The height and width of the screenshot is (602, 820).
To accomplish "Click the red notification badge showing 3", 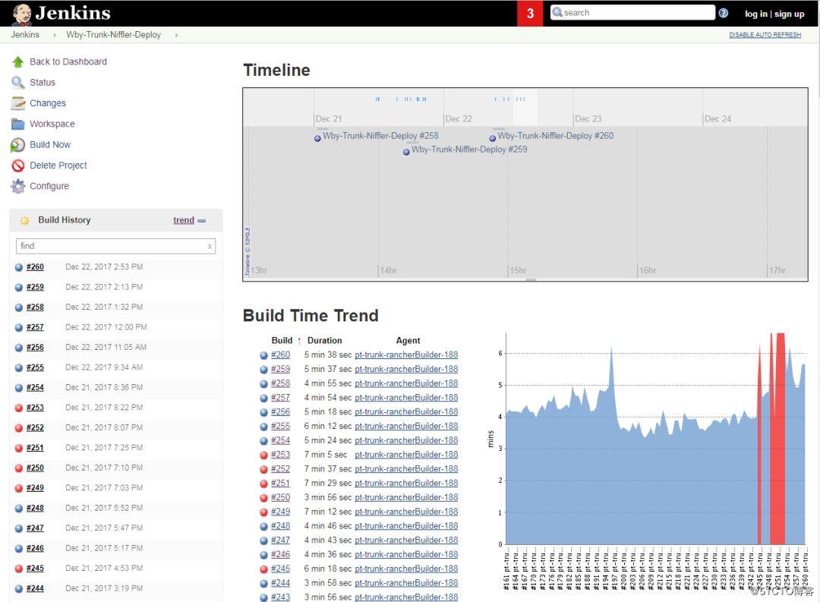I will (x=530, y=13).
